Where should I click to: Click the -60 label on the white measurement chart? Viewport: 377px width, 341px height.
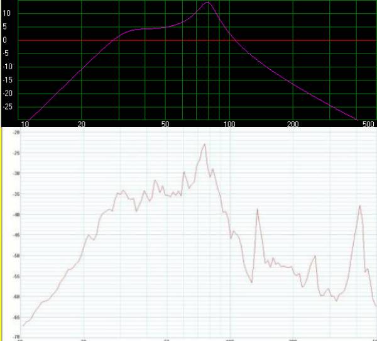(16, 297)
